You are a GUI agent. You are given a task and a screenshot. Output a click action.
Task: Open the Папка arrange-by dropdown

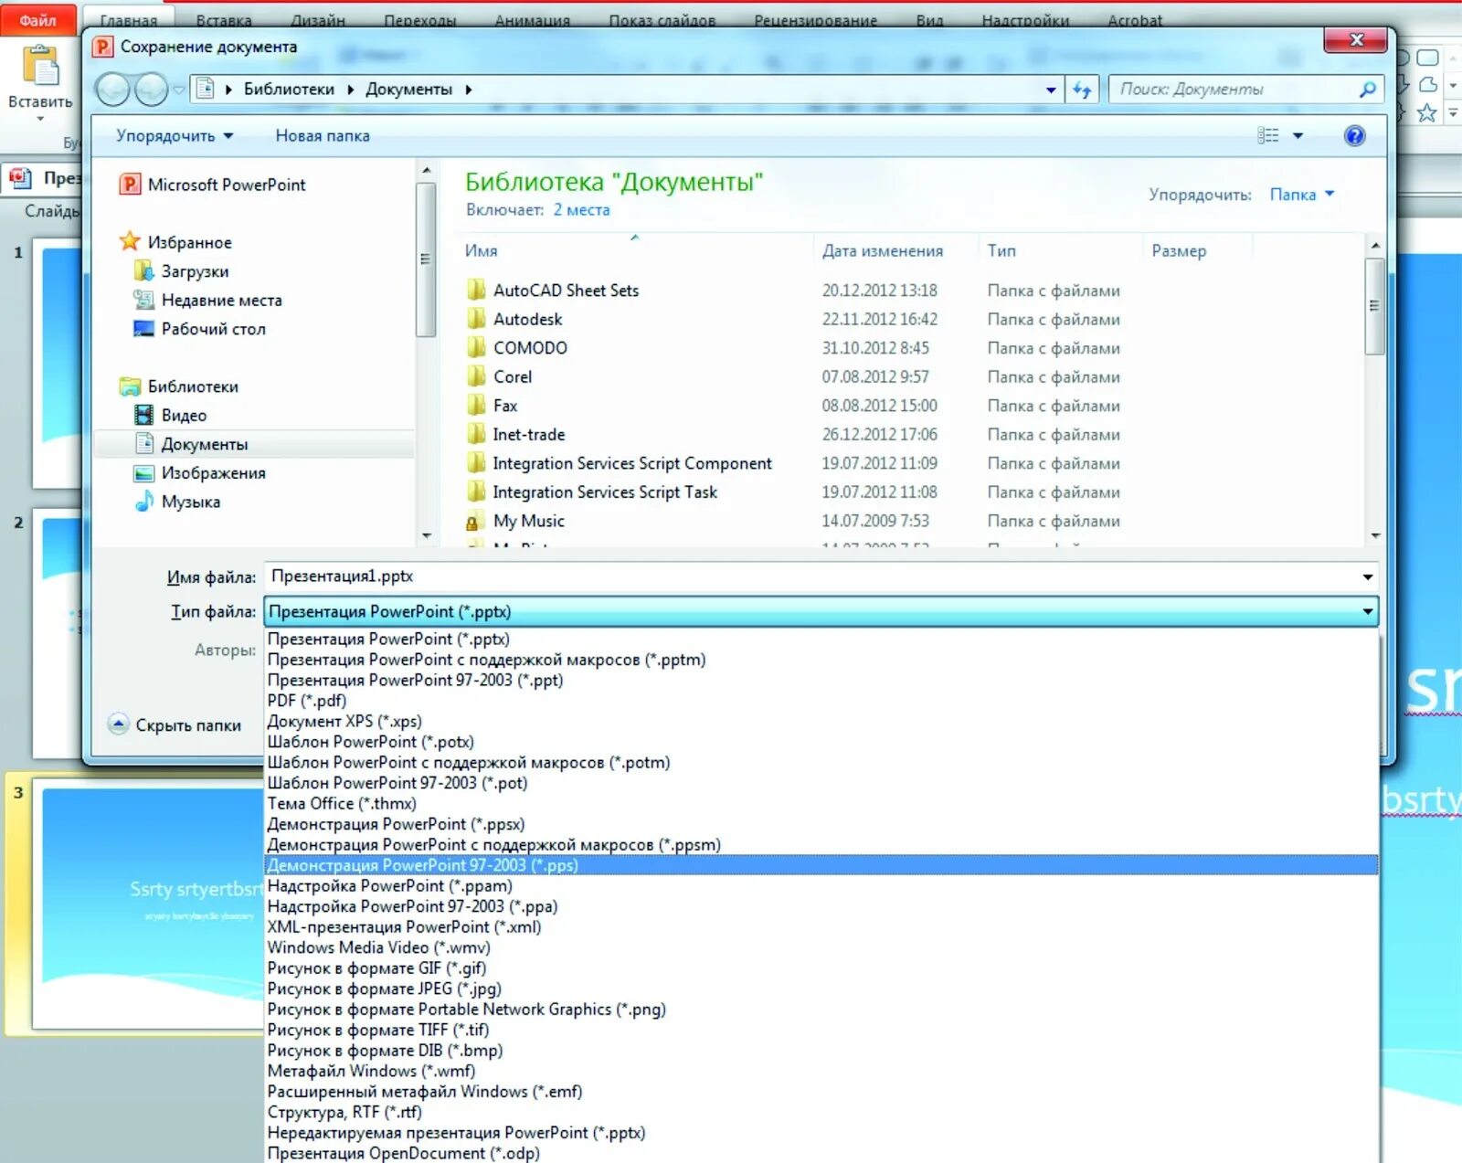(1302, 195)
